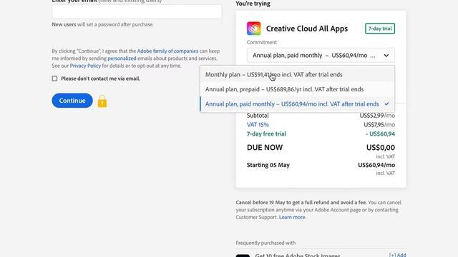Click the 7-day trial badge
The height and width of the screenshot is (257, 458).
click(380, 29)
